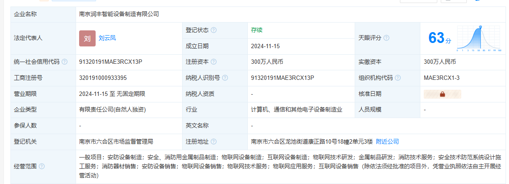Click help icon next to 统一社会信用代码
The width and height of the screenshot is (509, 184).
(x=65, y=62)
